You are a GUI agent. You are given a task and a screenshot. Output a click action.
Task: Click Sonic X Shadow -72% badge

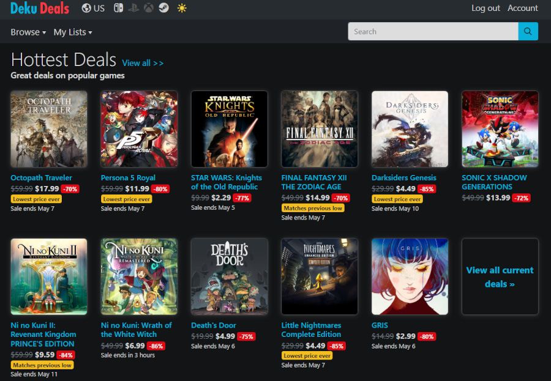click(521, 198)
